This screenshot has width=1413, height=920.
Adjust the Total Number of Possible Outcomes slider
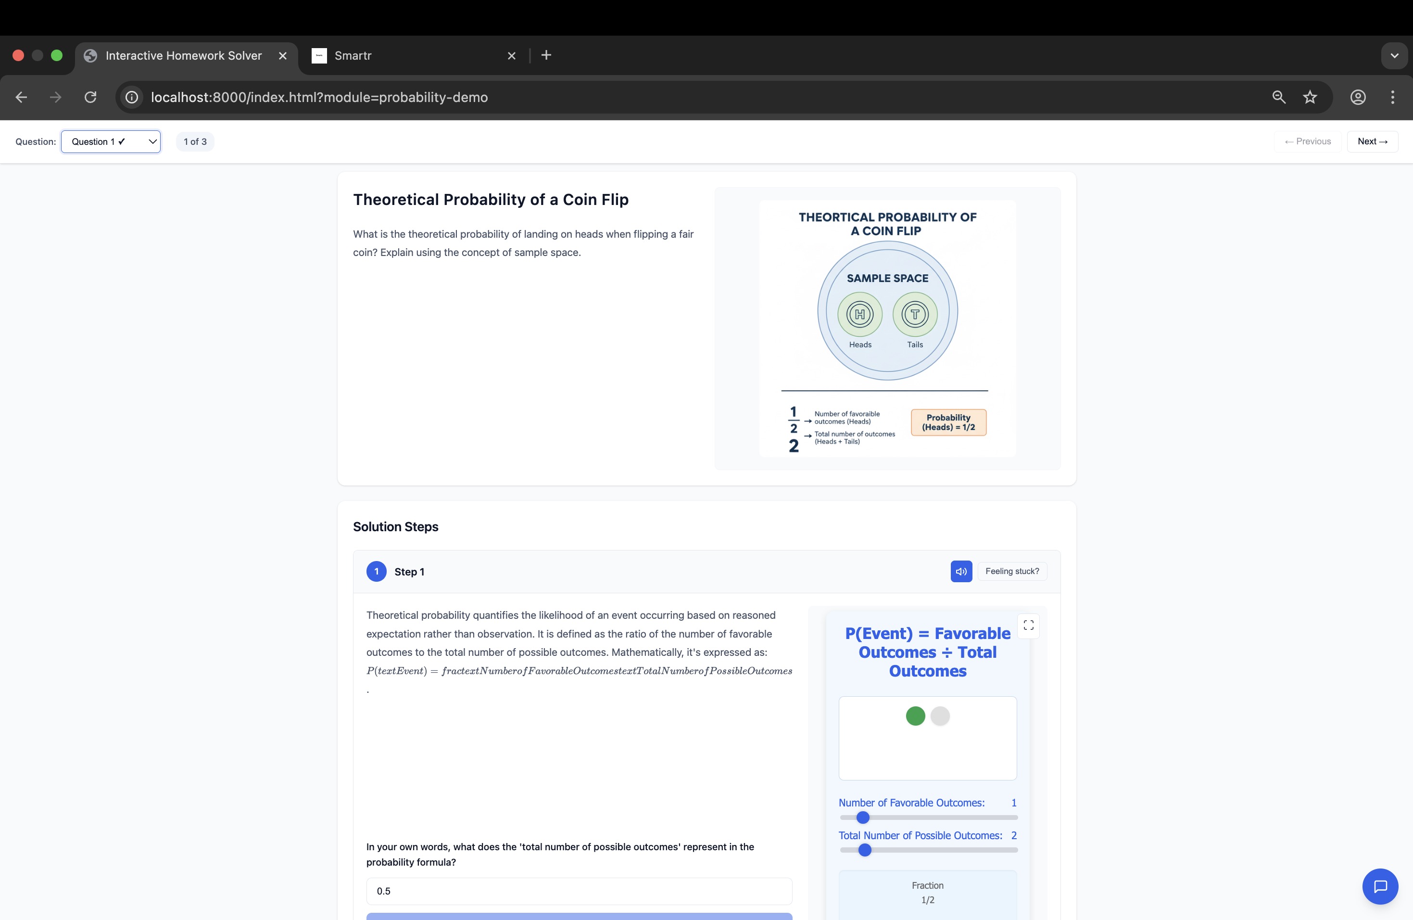pyautogui.click(x=865, y=851)
